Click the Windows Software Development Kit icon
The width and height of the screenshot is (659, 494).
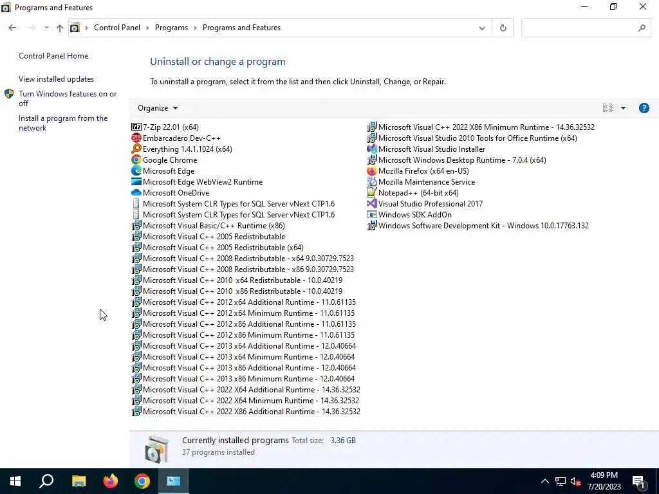371,225
